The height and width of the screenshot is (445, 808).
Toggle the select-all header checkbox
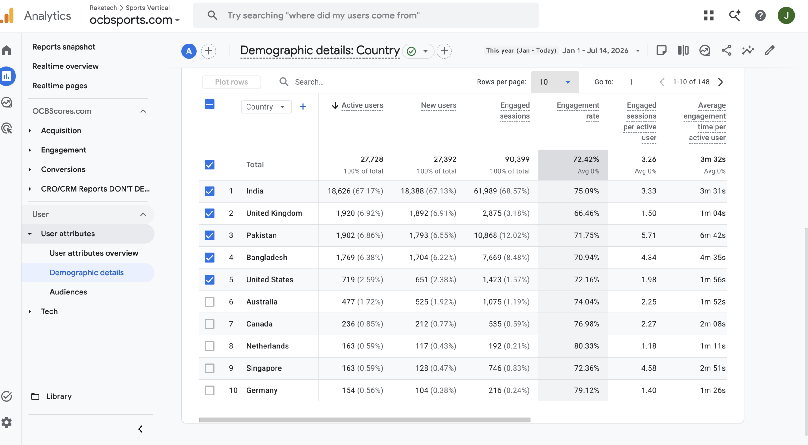pyautogui.click(x=209, y=104)
